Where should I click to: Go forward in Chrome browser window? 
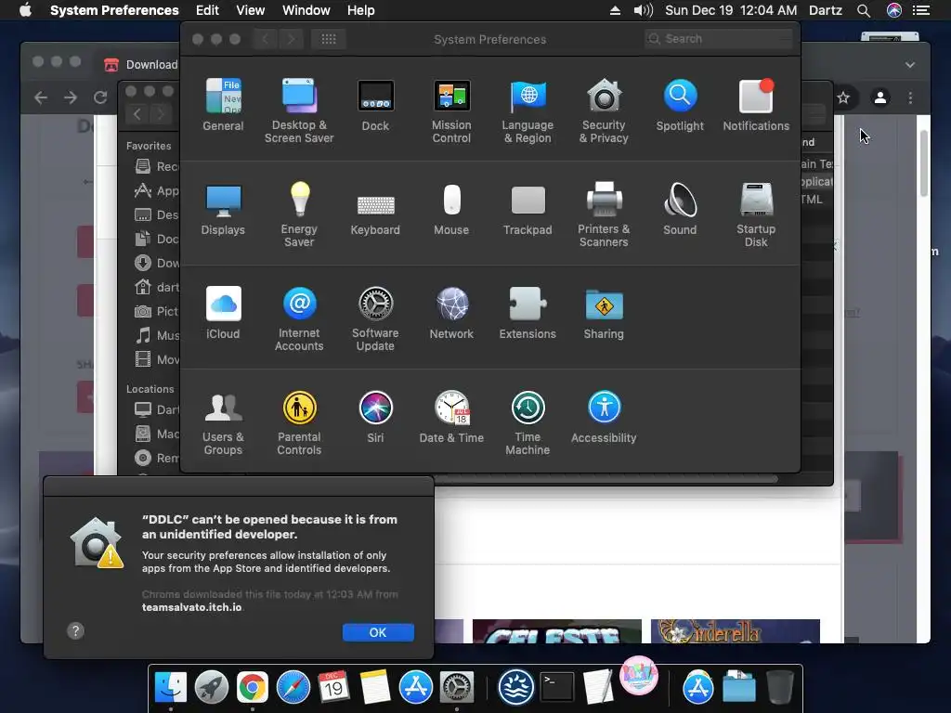click(x=71, y=97)
